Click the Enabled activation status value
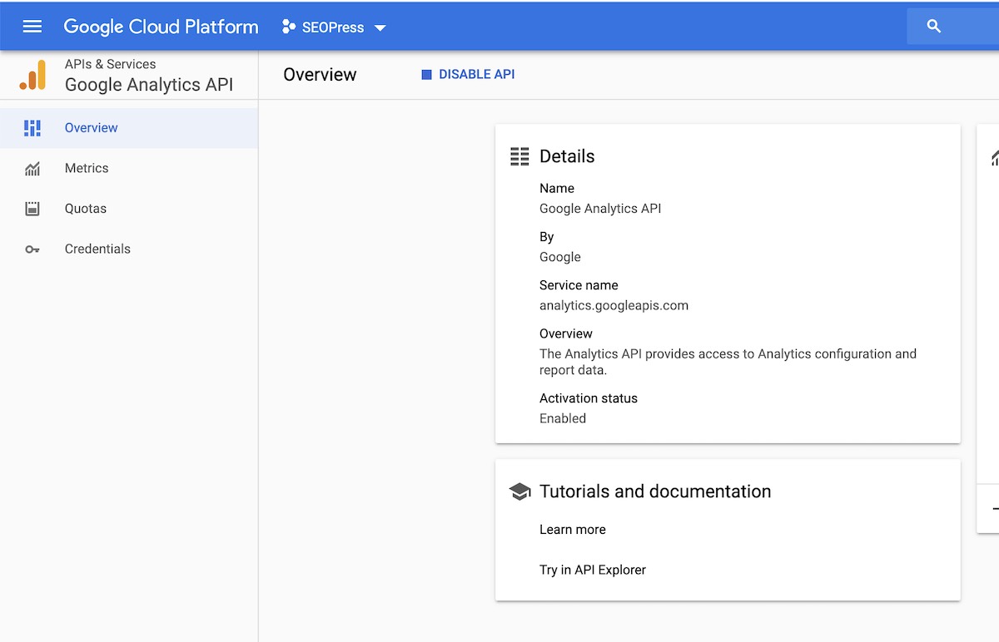 click(x=563, y=418)
